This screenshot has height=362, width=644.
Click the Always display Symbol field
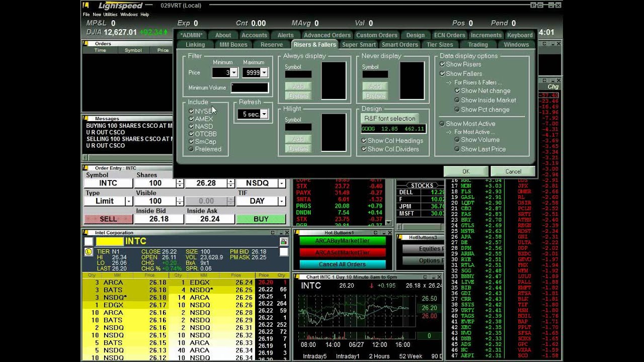click(298, 74)
